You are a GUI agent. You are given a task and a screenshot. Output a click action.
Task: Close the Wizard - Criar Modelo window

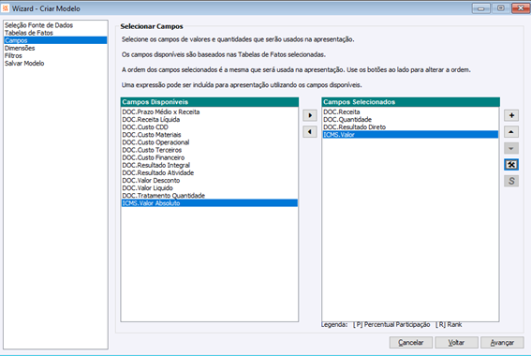(x=521, y=8)
